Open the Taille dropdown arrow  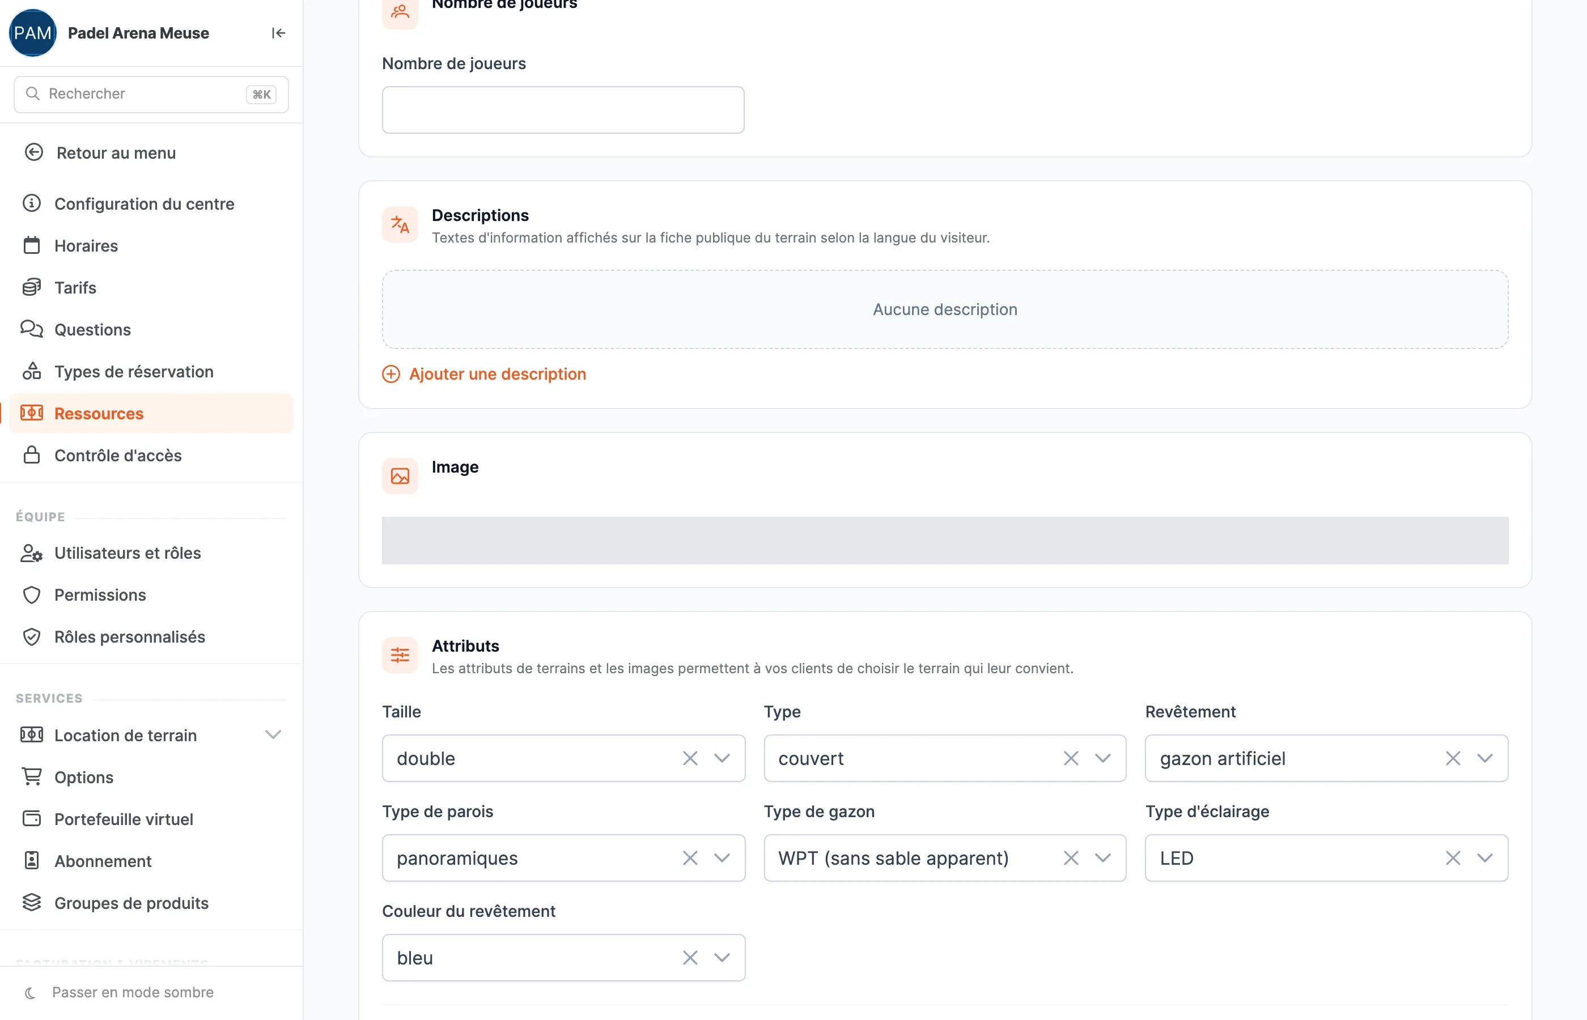(x=722, y=758)
